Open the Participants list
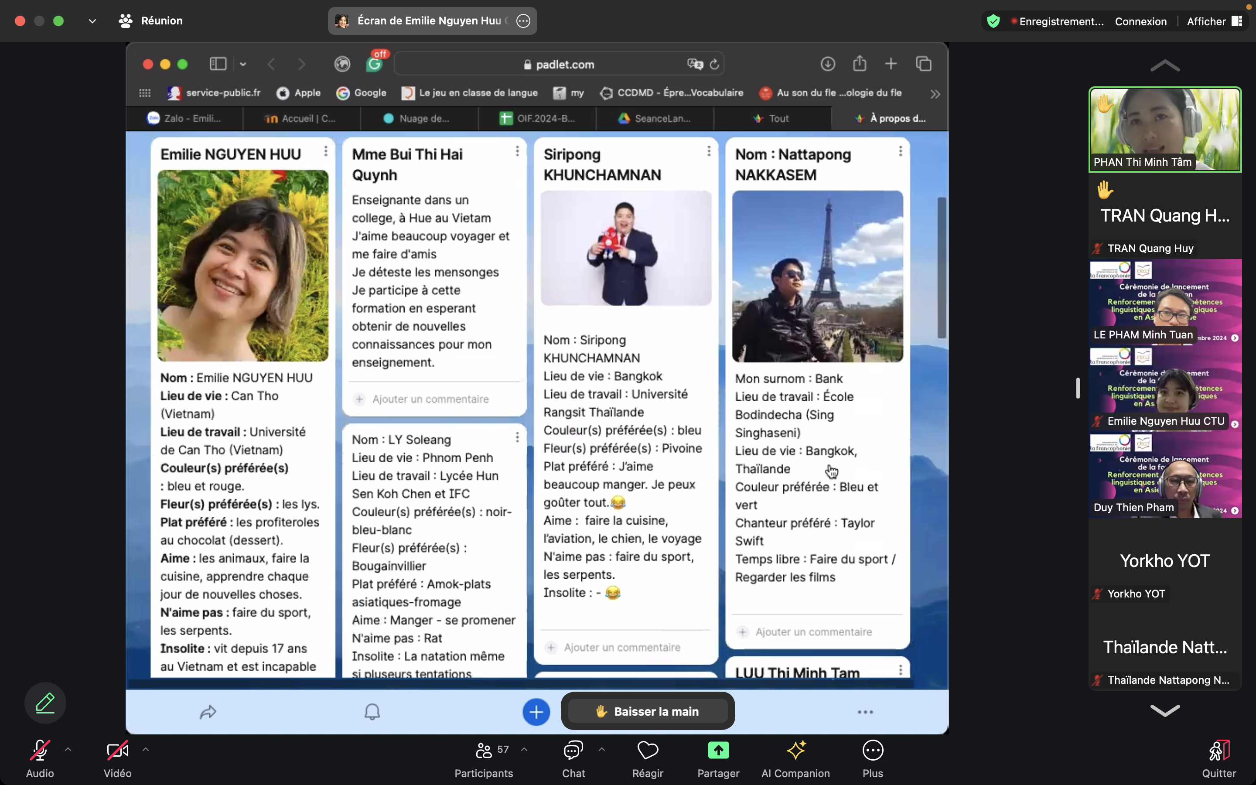 pyautogui.click(x=484, y=751)
